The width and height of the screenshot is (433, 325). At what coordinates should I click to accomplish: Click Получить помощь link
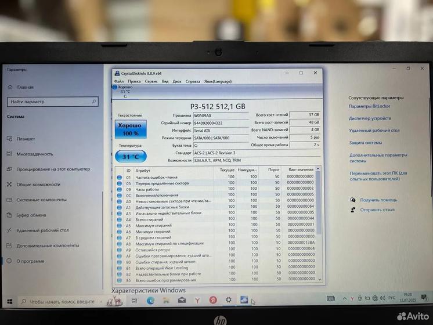pos(378,200)
